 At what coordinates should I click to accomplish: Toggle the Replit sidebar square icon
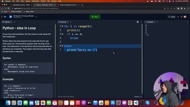(2, 17)
